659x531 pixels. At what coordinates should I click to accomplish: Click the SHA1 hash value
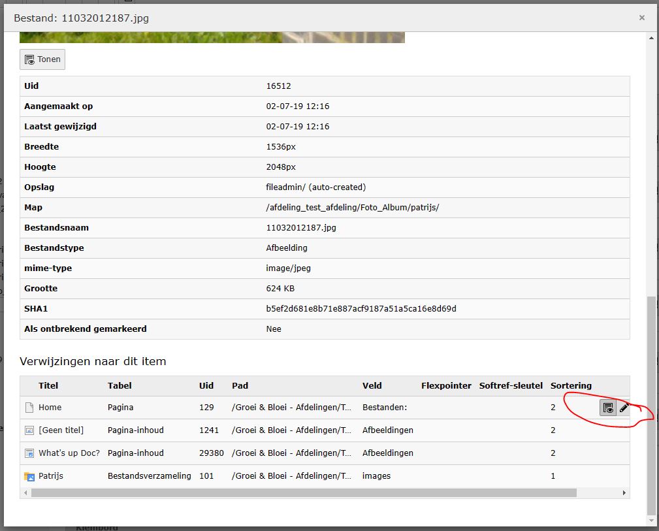361,309
